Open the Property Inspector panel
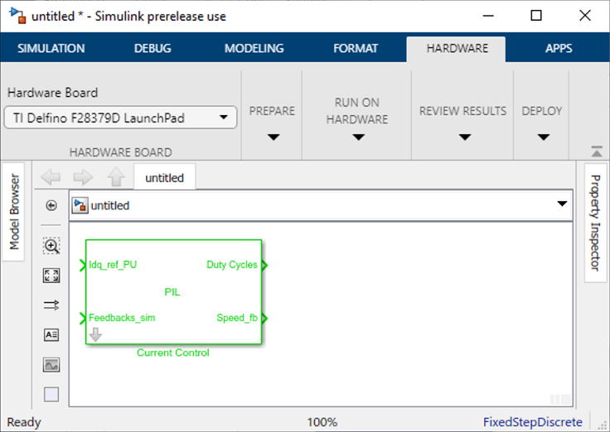This screenshot has height=432, width=610. (594, 223)
